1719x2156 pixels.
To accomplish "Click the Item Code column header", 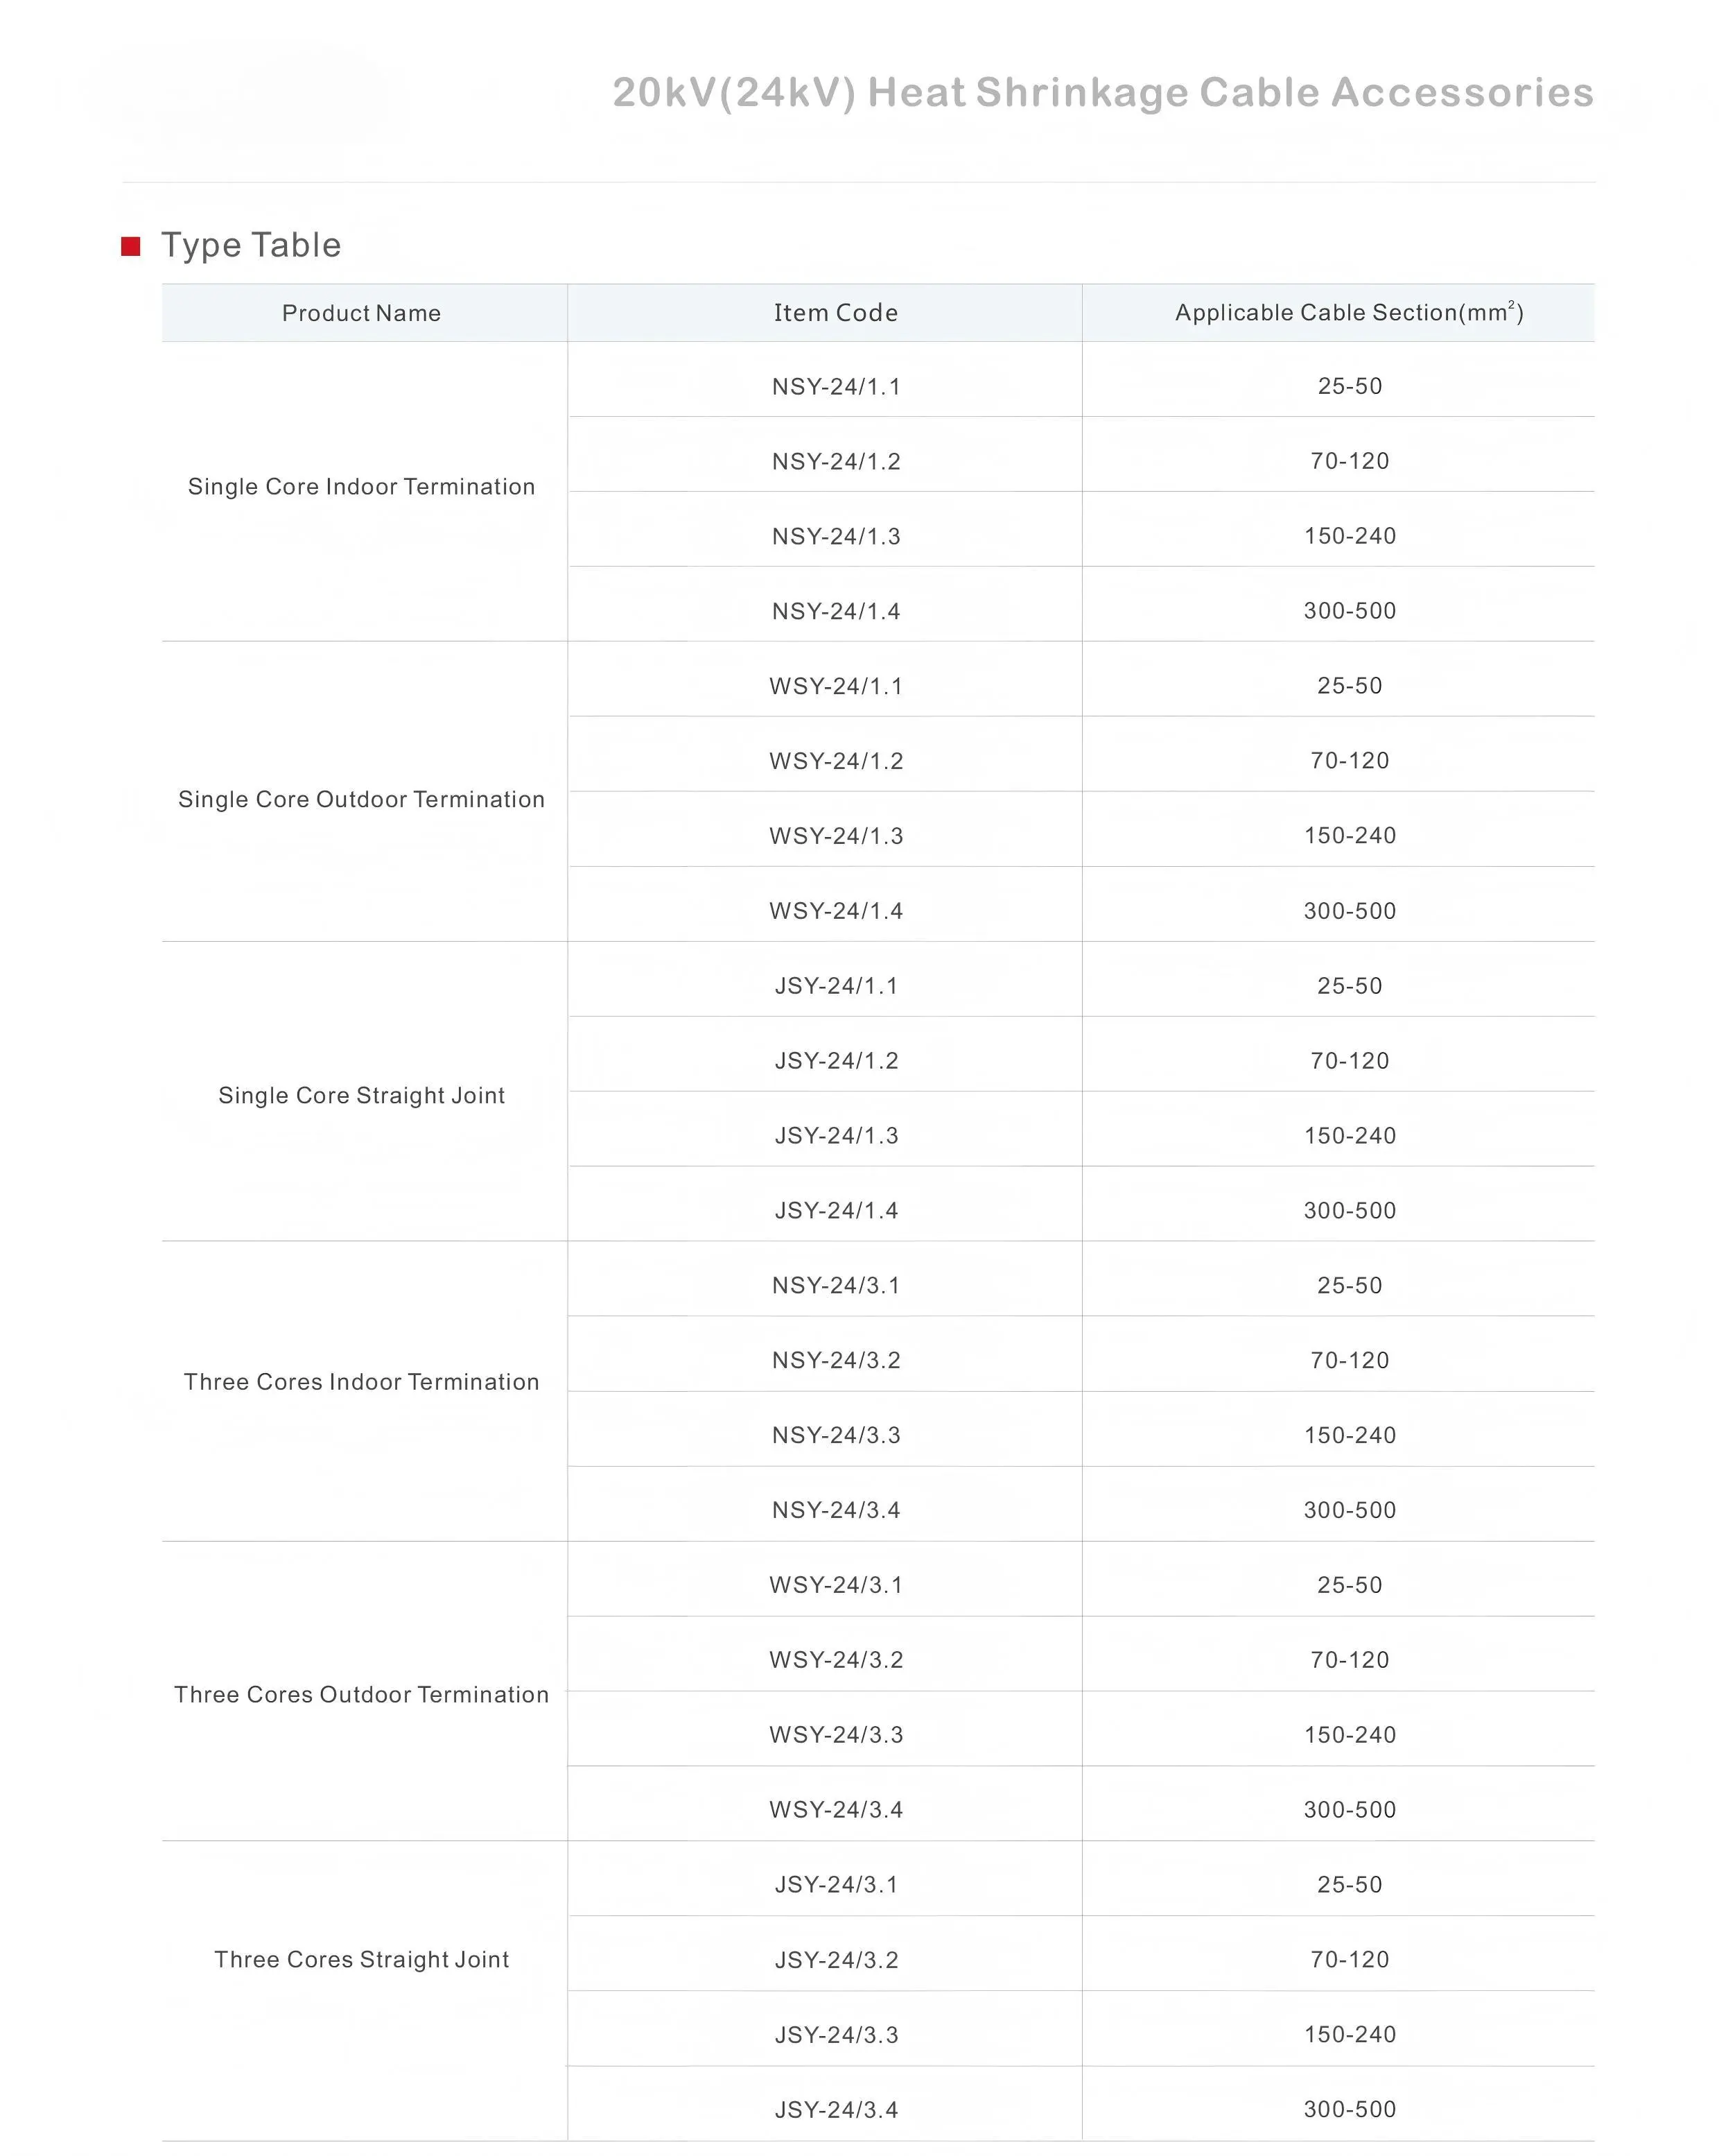I will coord(835,313).
